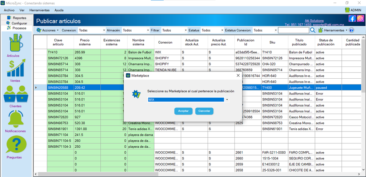Click the Clave artículo column header
The width and height of the screenshot is (366, 177).
60,42
